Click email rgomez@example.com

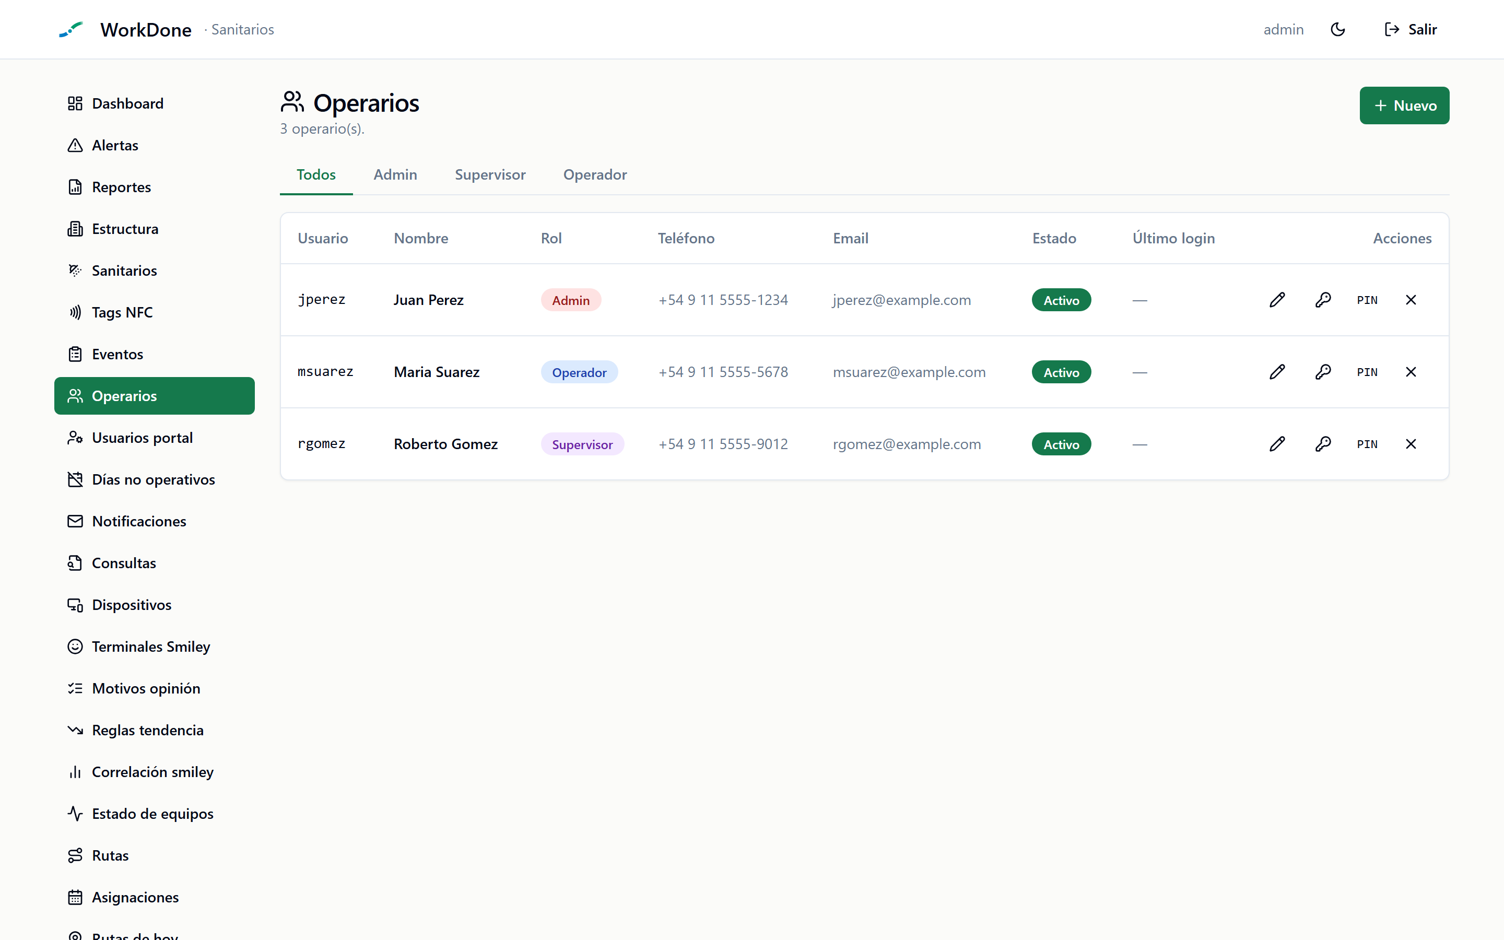click(x=906, y=444)
